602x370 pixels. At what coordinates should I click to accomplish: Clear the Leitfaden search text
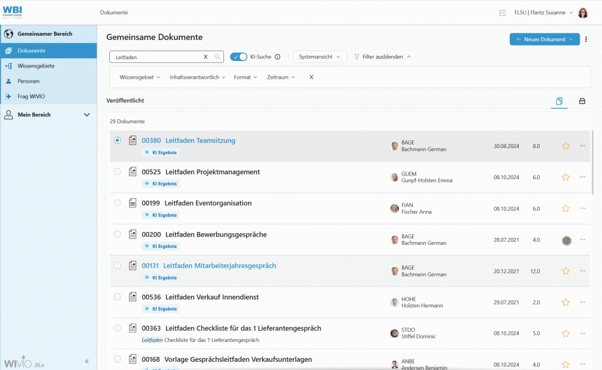point(206,57)
